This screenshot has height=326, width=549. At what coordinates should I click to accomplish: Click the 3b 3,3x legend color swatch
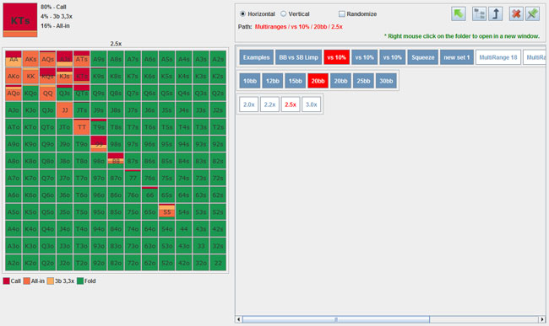[x=51, y=281]
